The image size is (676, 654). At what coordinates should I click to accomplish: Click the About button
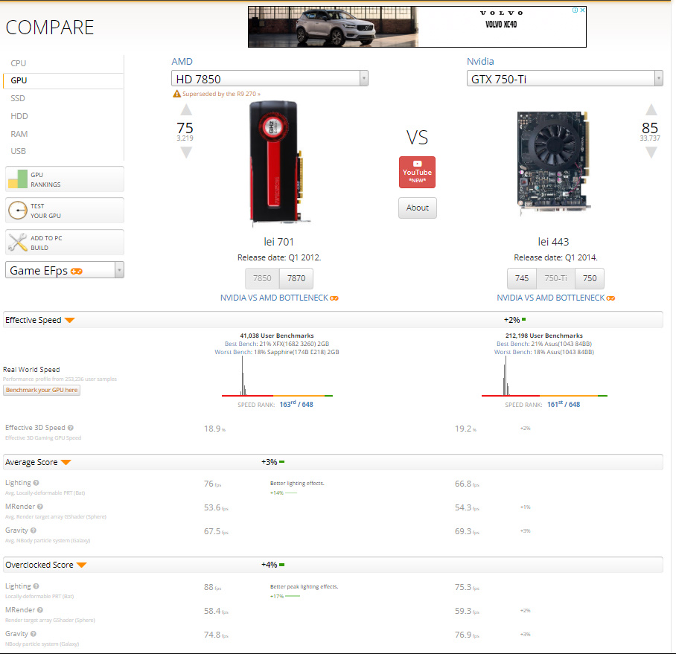pos(418,208)
